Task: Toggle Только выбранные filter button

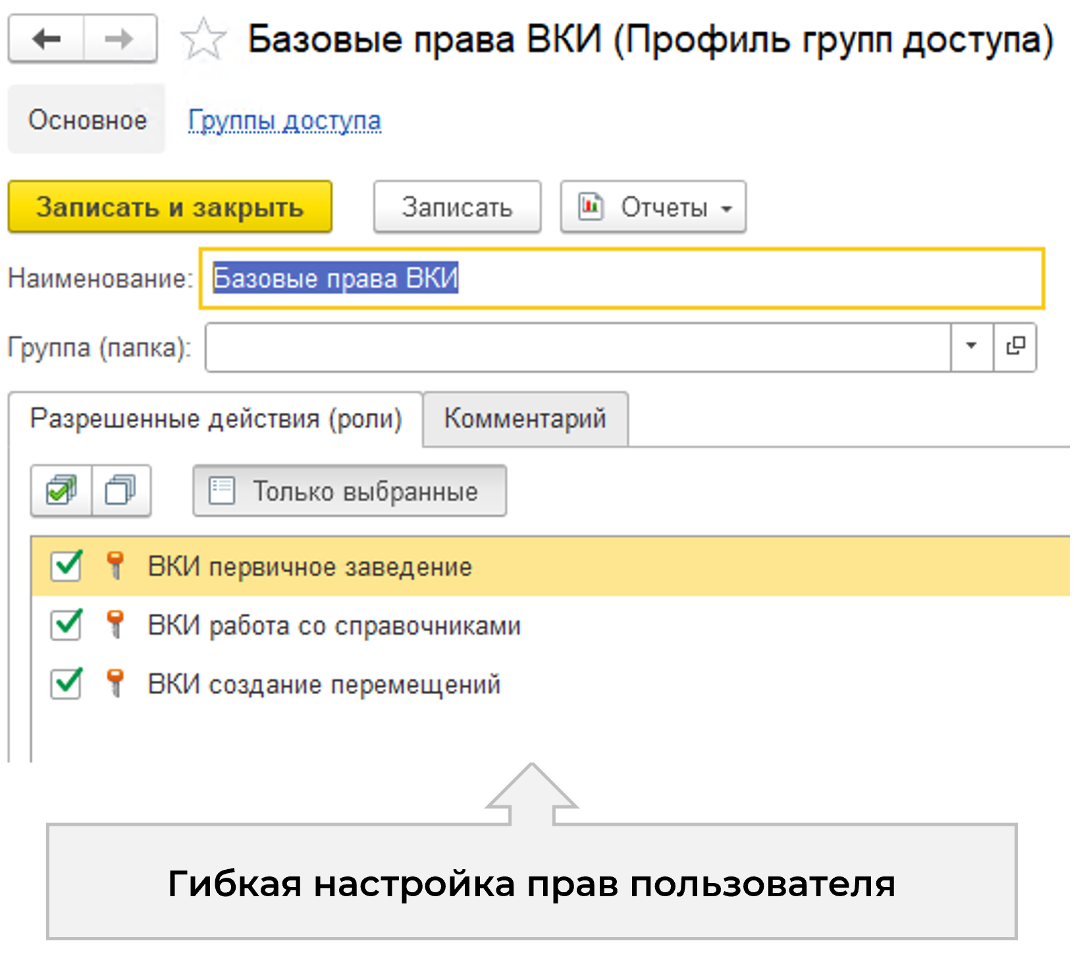Action: (x=350, y=491)
